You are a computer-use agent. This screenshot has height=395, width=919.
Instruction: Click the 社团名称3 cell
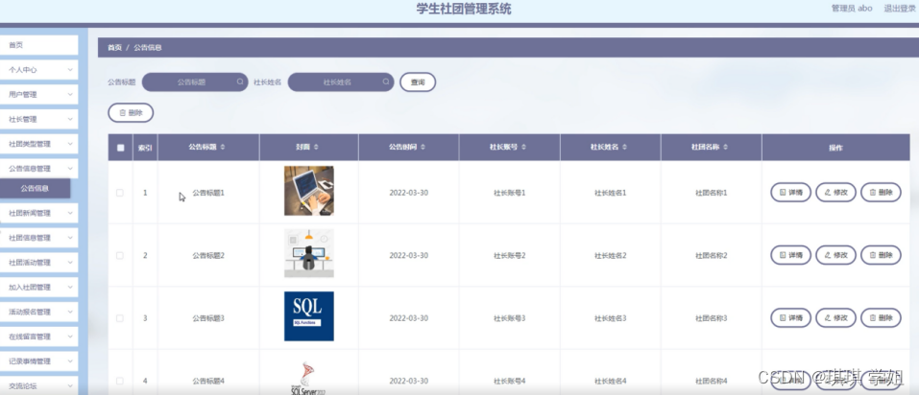(x=711, y=317)
